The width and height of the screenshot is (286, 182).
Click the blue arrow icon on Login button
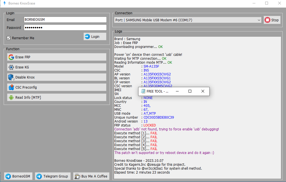(87, 36)
